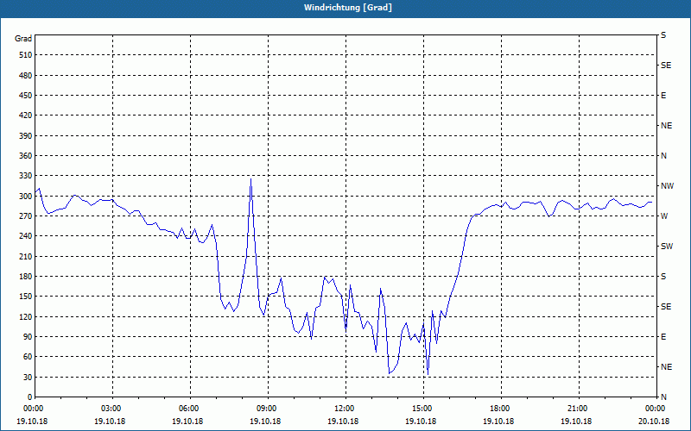Click the 19.10.18 date under 21:00
The width and height of the screenshot is (691, 431).
tap(576, 421)
